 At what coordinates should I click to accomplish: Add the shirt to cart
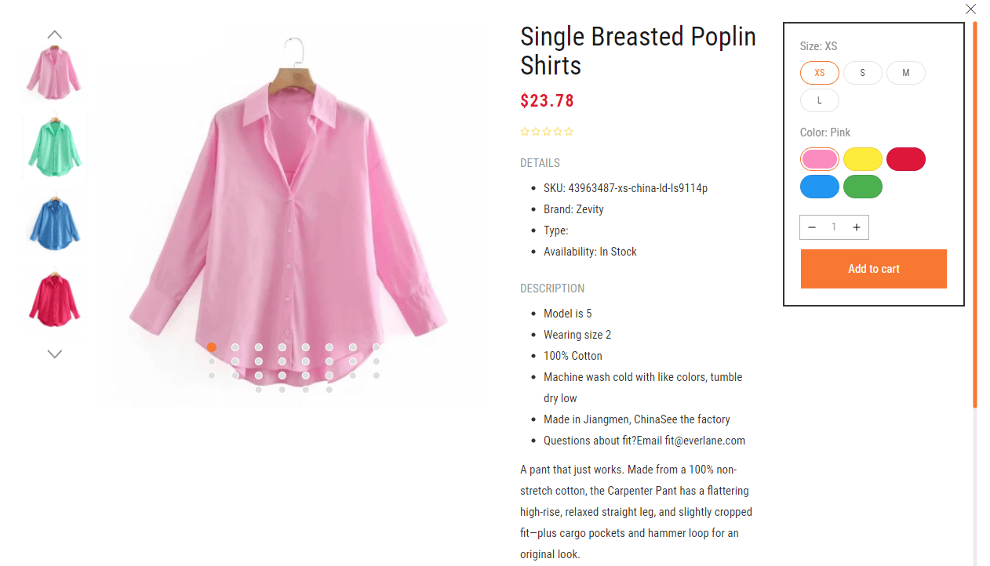[873, 269]
